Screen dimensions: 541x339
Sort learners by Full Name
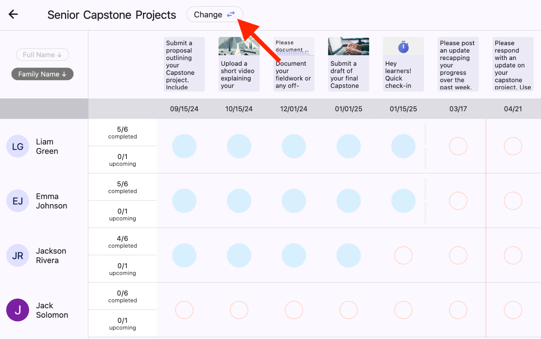click(42, 55)
